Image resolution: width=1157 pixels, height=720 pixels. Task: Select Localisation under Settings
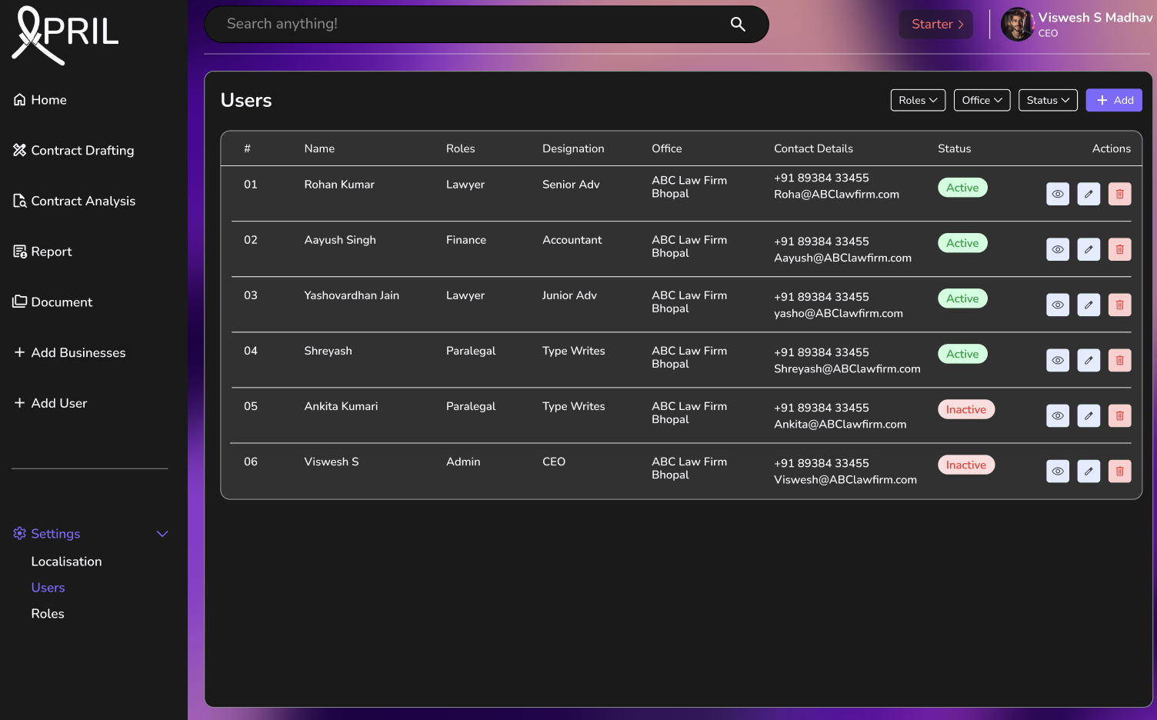66,562
